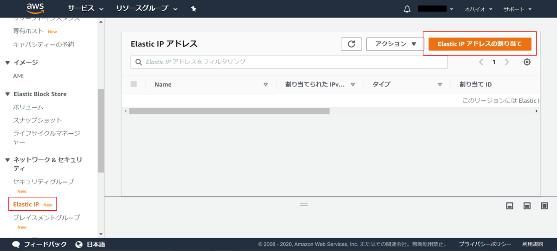Open the account name dropdown
The width and height of the screenshot is (557, 251).
[435, 9]
